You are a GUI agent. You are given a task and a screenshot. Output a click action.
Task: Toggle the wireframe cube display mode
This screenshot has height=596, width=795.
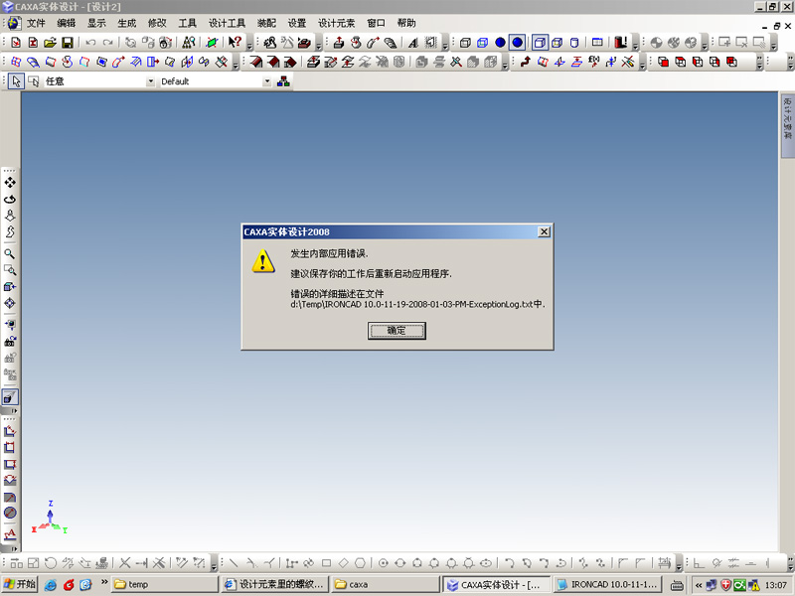coord(465,43)
